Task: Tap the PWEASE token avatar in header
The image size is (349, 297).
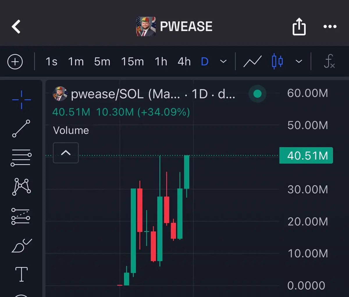Action: 146,26
